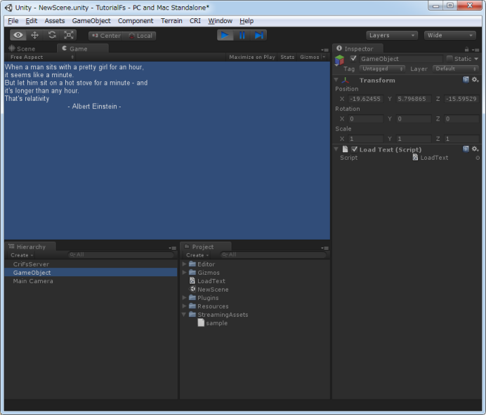Open the Wide layout dropdown

(x=449, y=35)
